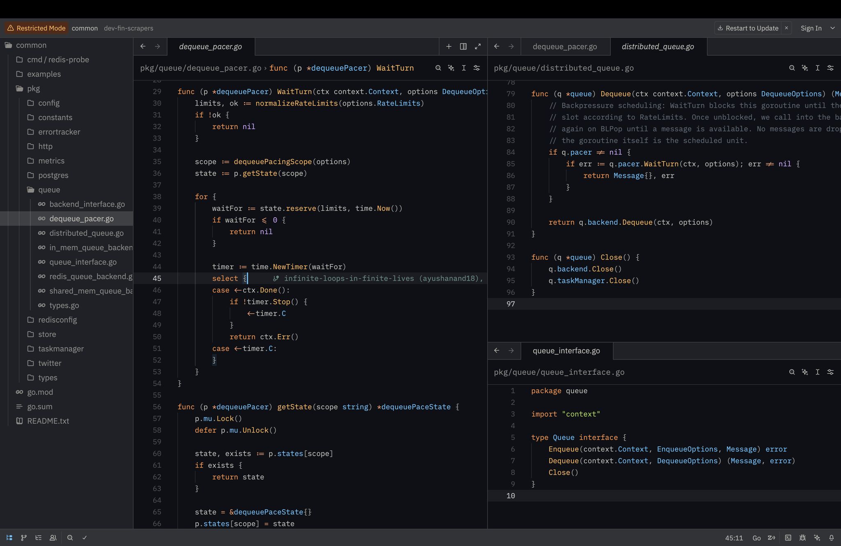
Task: Open the user menu chevron beside Sign In
Action: [x=833, y=28]
